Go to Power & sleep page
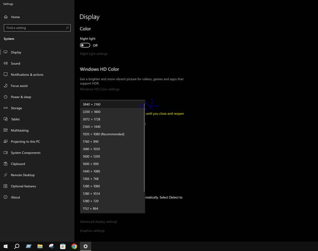The width and height of the screenshot is (318, 251). (x=37, y=97)
